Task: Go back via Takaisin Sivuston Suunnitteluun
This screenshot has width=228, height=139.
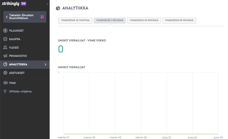Action: click(x=25, y=17)
